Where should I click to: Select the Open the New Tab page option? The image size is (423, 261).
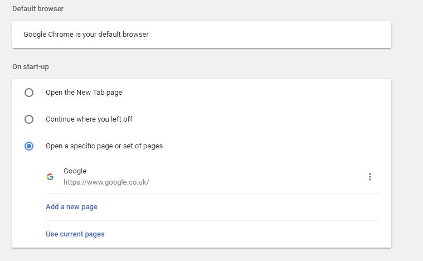click(x=29, y=93)
